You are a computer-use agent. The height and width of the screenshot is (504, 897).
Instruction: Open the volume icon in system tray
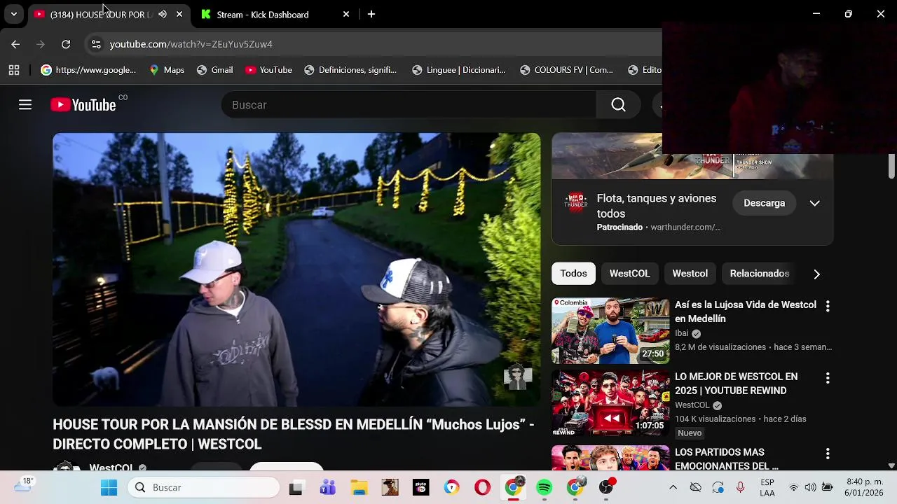point(810,487)
